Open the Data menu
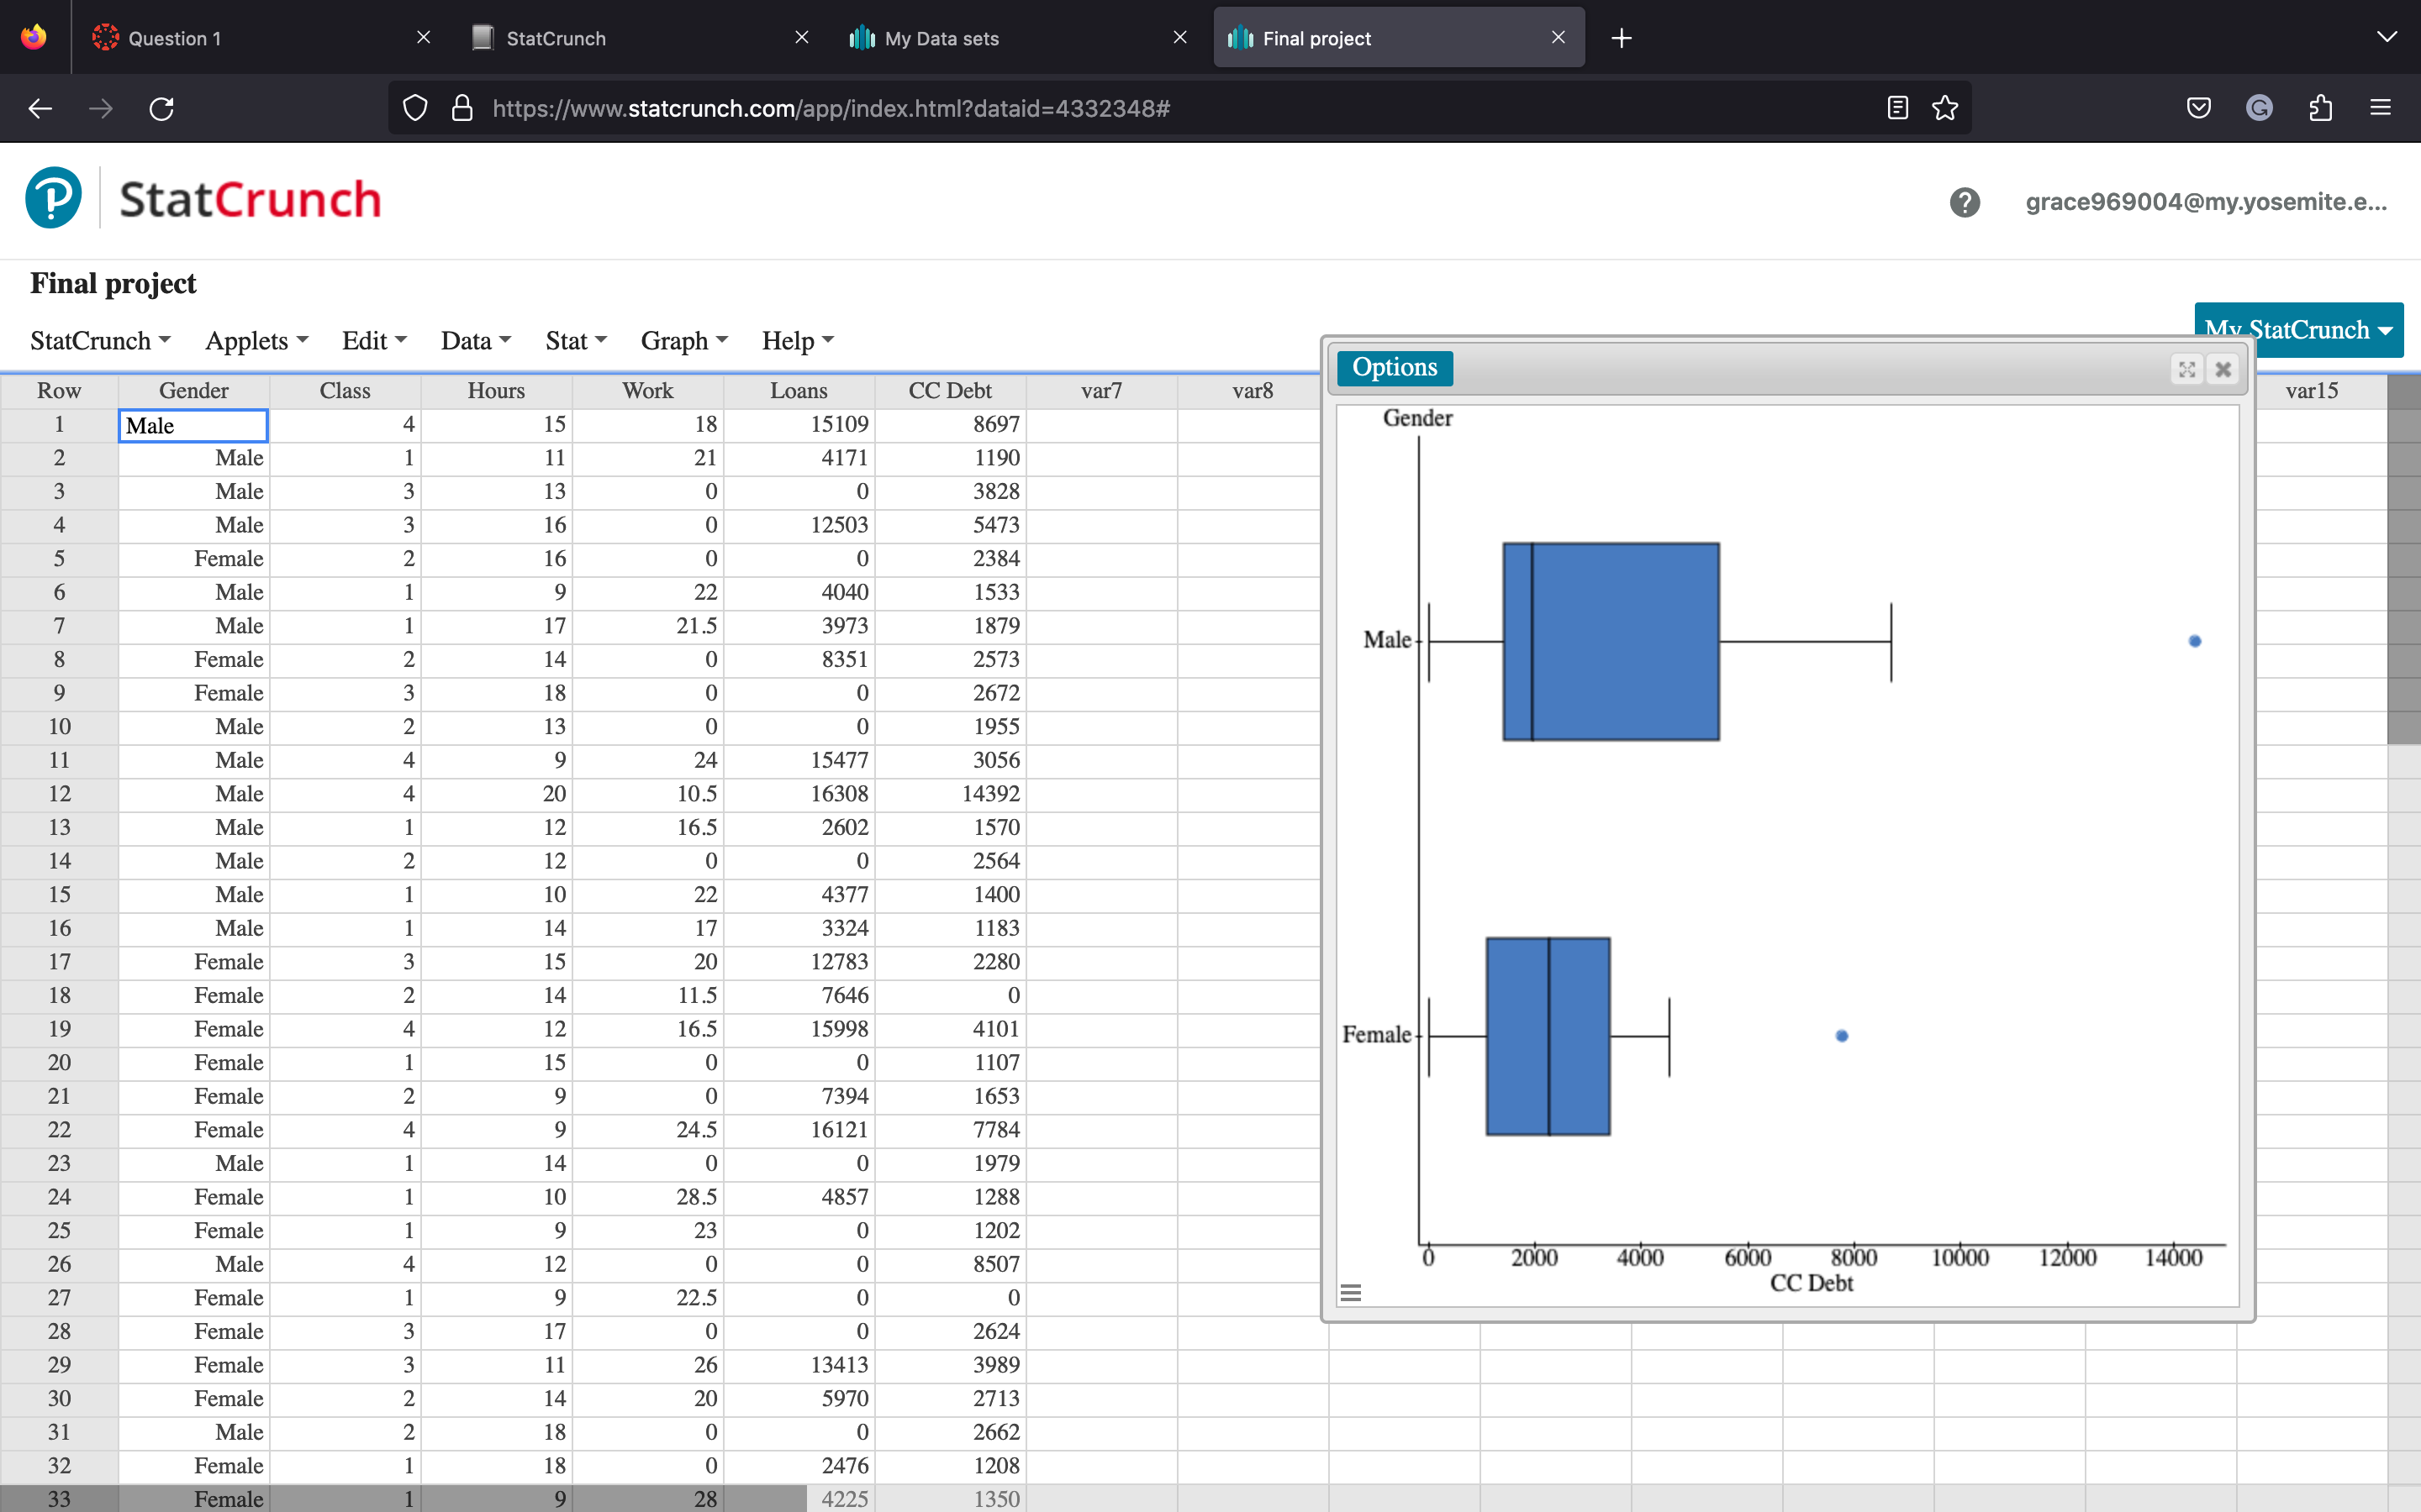This screenshot has width=2421, height=1512. (475, 341)
